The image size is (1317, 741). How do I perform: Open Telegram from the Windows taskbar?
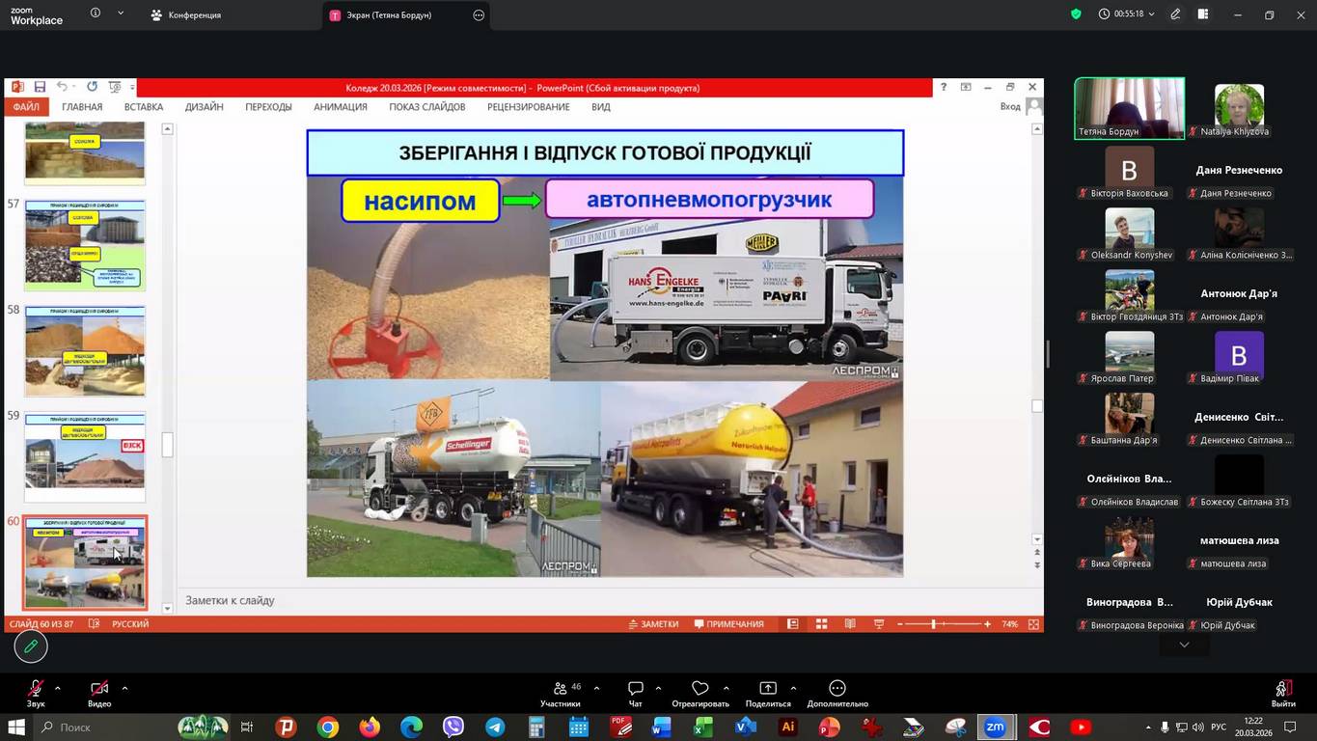pos(495,727)
